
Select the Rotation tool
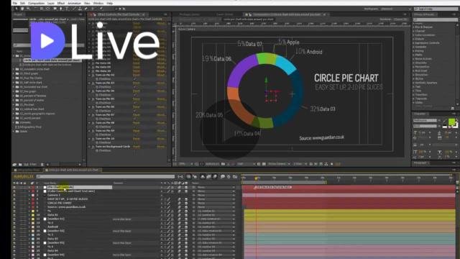(36, 9)
